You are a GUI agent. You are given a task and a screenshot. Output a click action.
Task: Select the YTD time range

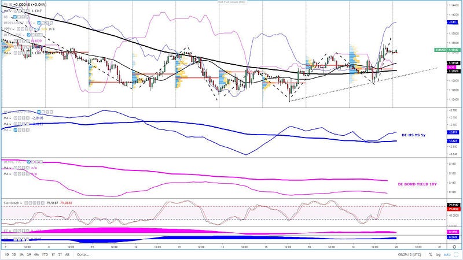pyautogui.click(x=45, y=254)
